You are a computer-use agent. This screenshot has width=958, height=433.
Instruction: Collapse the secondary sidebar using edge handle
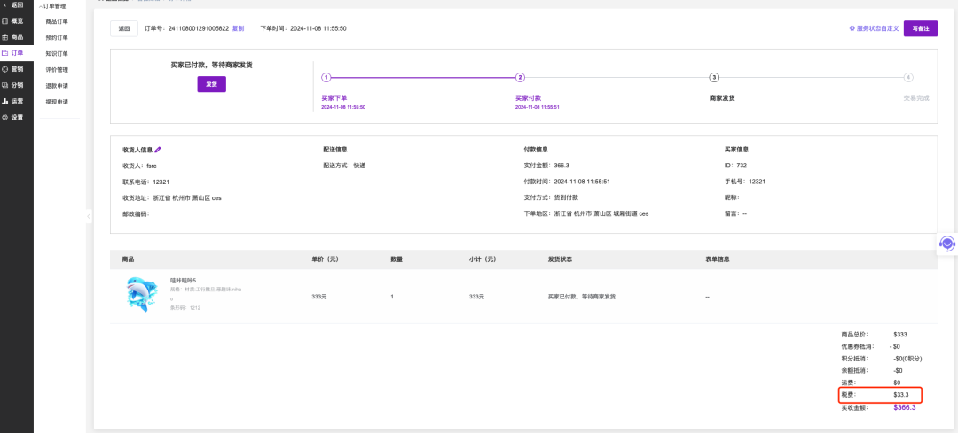coord(88,216)
